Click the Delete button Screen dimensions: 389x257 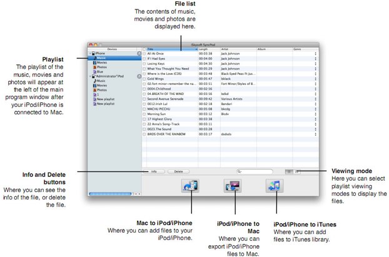[x=178, y=171]
